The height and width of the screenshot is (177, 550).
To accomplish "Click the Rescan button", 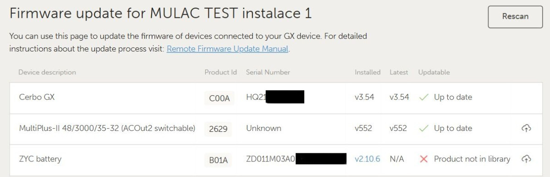I will (x=515, y=17).
